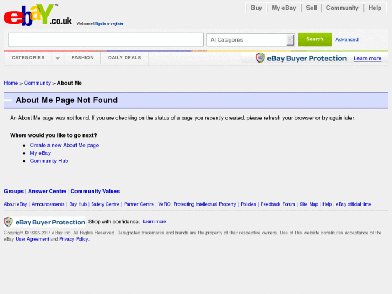Click the About Me Page Not Found heading
The image size is (392, 294).
point(66,100)
